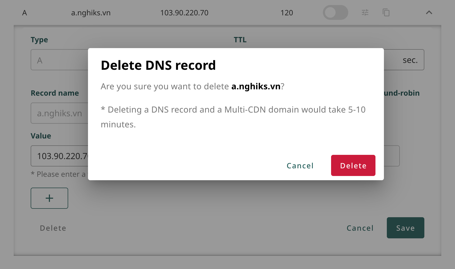
Task: Click the 120 TTL value in the top row
Action: pyautogui.click(x=287, y=13)
